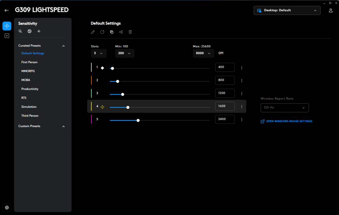Open the settings gear icon
Screen dimensions: 339x215
[7, 207]
